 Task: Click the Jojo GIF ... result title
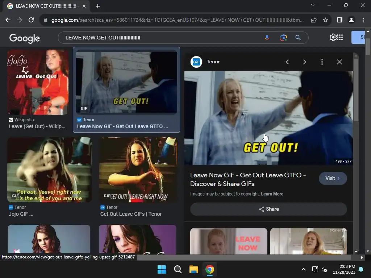(x=21, y=214)
